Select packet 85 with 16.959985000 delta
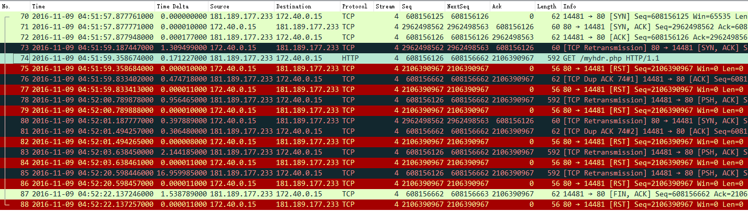Viewport: 748px width, 211px height. point(374,173)
